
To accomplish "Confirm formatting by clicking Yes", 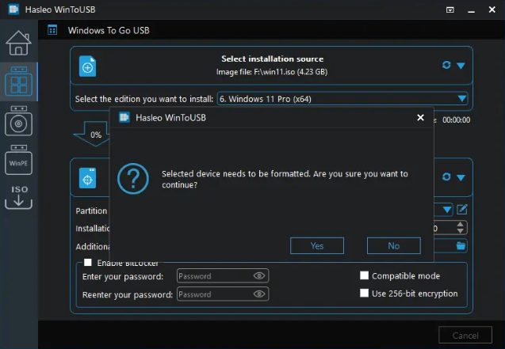I will pos(317,246).
